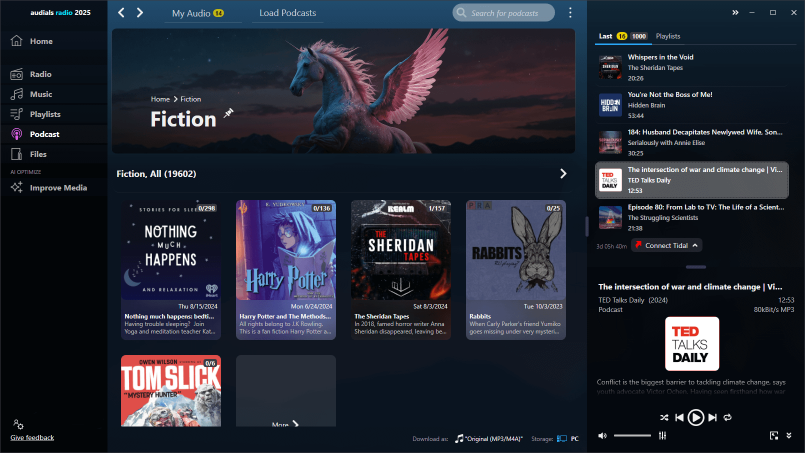Open the three-dot options menu
The height and width of the screenshot is (453, 805).
tap(570, 12)
